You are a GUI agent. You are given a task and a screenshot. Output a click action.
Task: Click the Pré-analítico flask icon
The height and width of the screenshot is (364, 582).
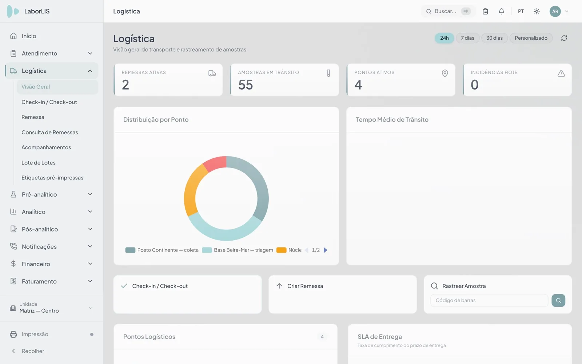pyautogui.click(x=13, y=194)
